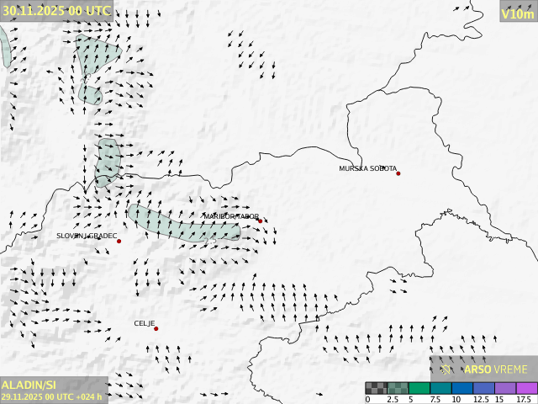Click the Celje red station dot

tap(156, 328)
